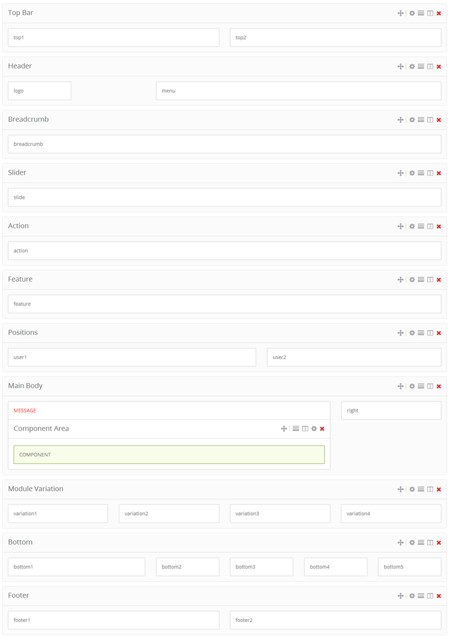Select the green COMPONENT block
This screenshot has width=450, height=637.
tap(169, 454)
